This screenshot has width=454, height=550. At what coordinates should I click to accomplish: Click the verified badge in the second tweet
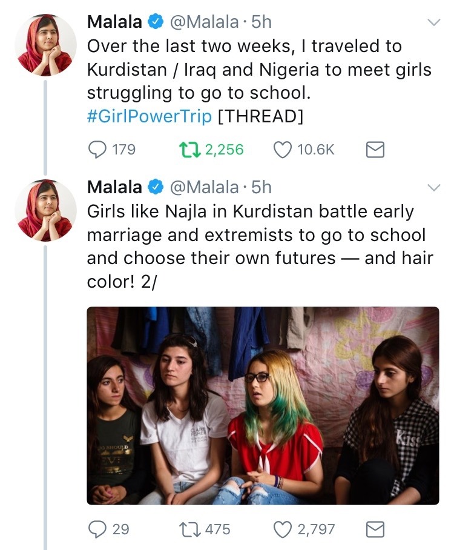pos(156,188)
